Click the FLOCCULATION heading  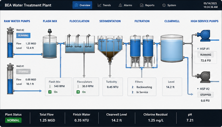[x=79, y=21]
